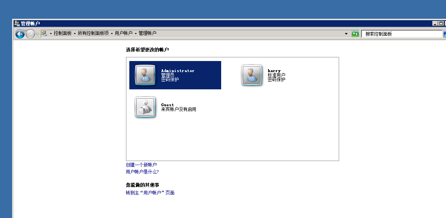Go to 转到主"用户帐户"页面 link
The image size is (446, 218).
tap(150, 193)
